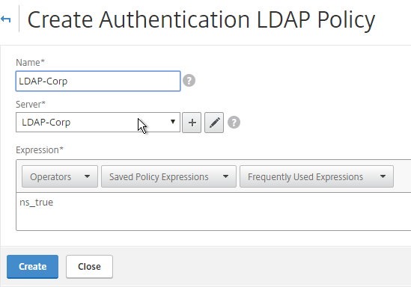
Task: Open Saved Policy Expressions dropdown
Action: click(168, 176)
